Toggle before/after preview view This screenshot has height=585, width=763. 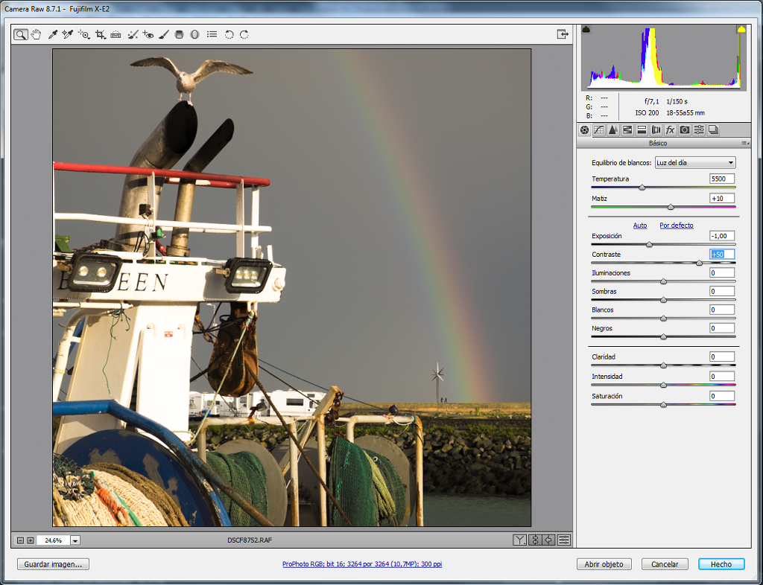click(519, 540)
